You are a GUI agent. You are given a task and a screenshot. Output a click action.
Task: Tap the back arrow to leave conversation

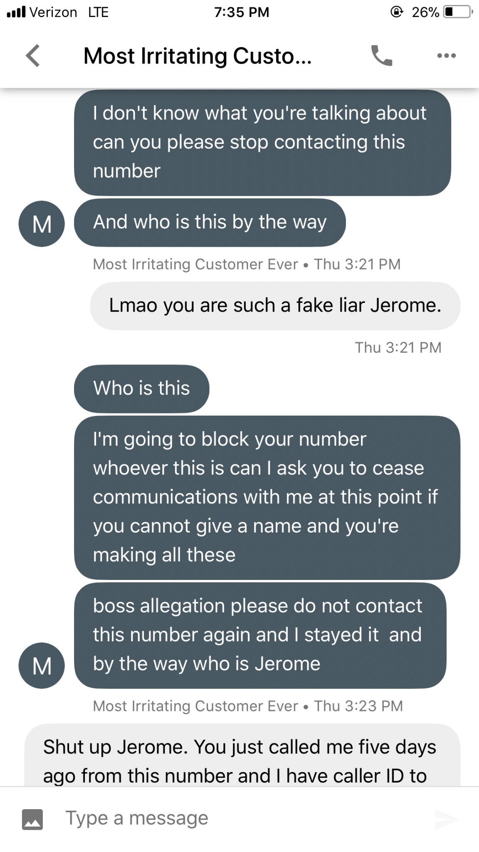click(33, 56)
